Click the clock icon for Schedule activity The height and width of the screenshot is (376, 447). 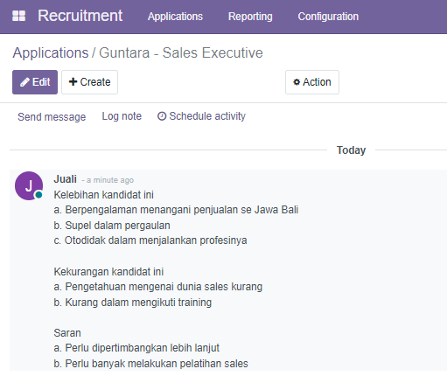162,116
